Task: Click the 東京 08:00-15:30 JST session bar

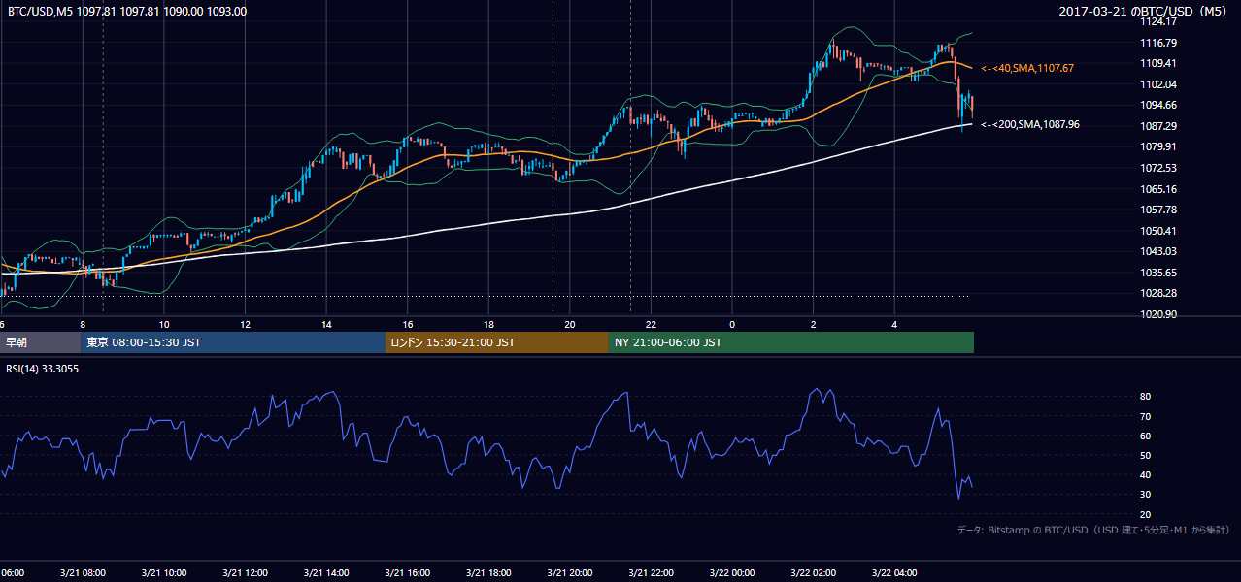Action: [233, 342]
